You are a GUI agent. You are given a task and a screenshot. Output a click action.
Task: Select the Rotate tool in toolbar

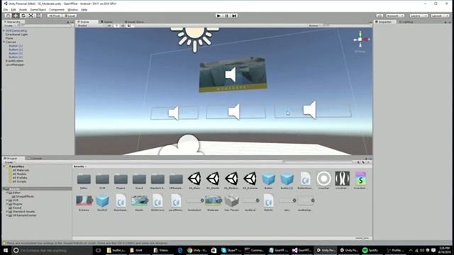[x=23, y=16]
